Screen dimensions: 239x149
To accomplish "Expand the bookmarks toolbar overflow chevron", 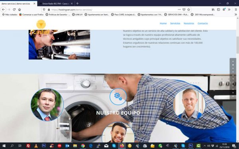I will click(x=236, y=15).
